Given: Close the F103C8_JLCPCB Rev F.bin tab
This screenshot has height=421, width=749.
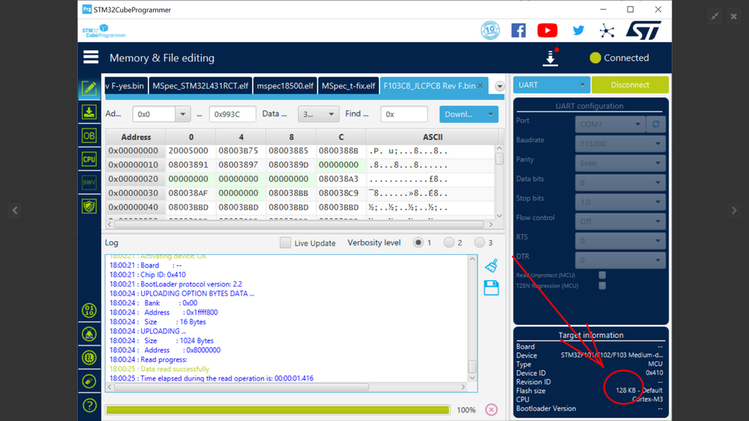Looking at the screenshot, I should coord(480,86).
